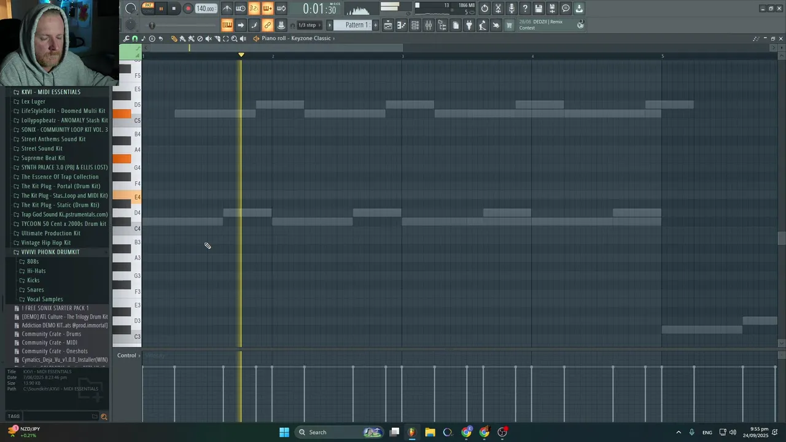
Task: Click the TAGS button in browser
Action: pos(14,416)
